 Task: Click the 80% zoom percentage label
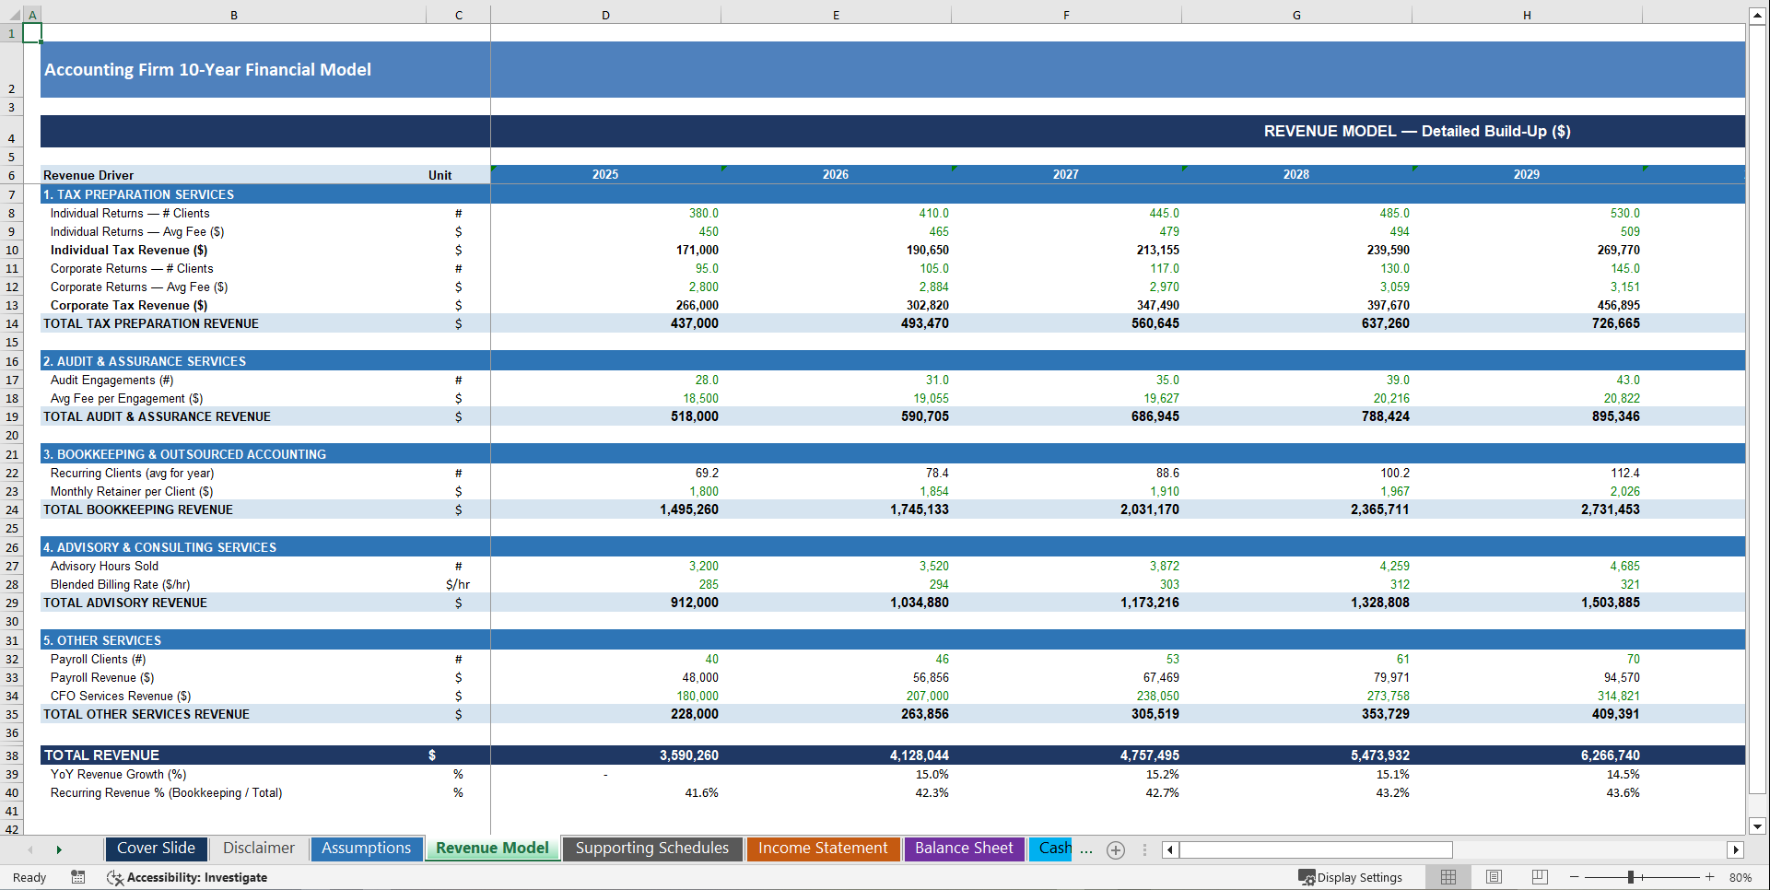(1741, 877)
